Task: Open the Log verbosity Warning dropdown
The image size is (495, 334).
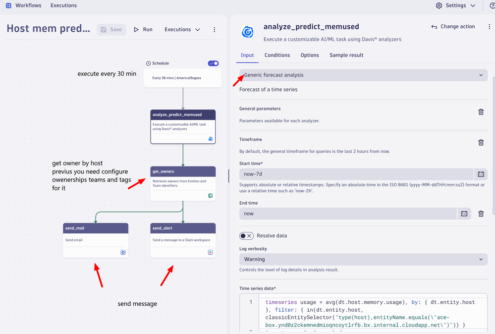Action: (x=363, y=259)
